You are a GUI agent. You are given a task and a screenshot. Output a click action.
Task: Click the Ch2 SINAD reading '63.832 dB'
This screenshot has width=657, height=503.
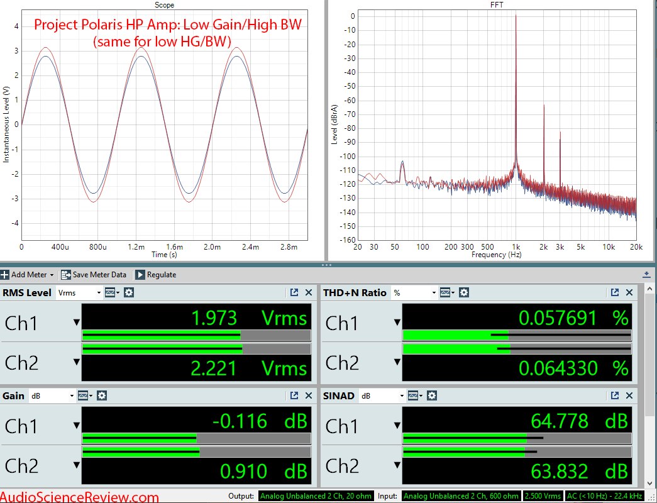pos(580,471)
